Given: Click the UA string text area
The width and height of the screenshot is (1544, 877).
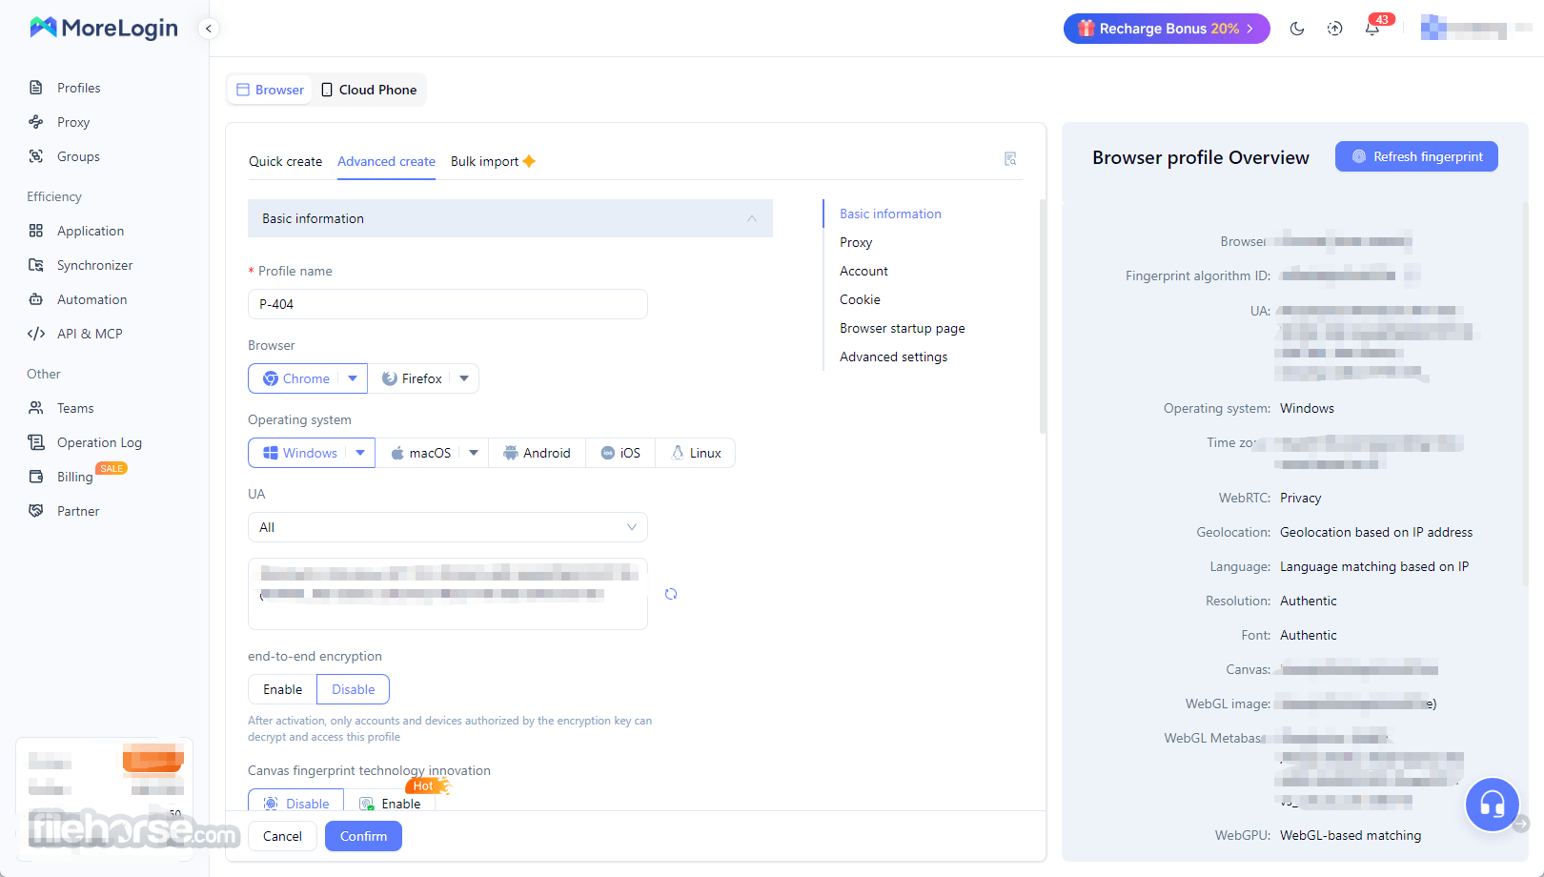Looking at the screenshot, I should 448,594.
